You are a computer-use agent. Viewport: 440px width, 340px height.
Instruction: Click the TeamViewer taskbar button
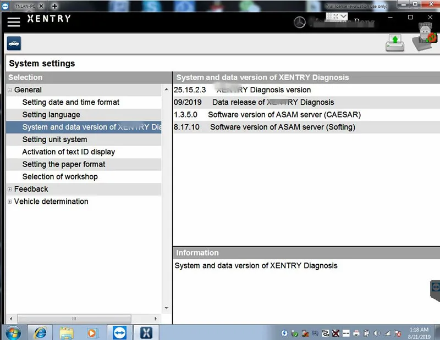120,333
